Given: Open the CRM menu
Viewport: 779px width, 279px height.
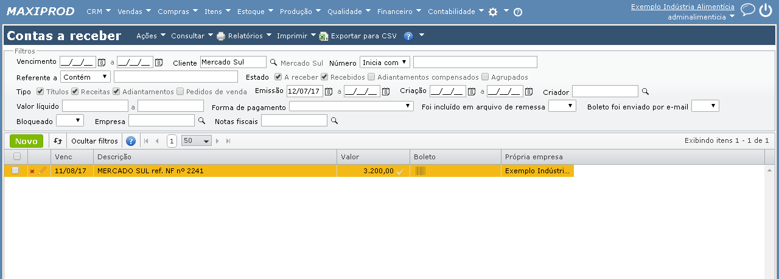Looking at the screenshot, I should coord(99,12).
